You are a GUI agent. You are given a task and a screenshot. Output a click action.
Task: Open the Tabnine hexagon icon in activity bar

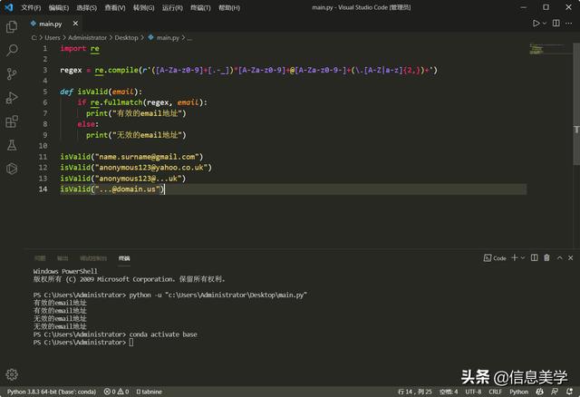coord(12,169)
